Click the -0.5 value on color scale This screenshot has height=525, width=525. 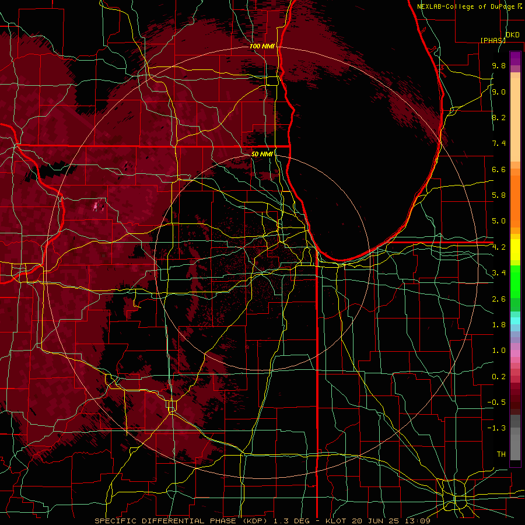click(496, 402)
